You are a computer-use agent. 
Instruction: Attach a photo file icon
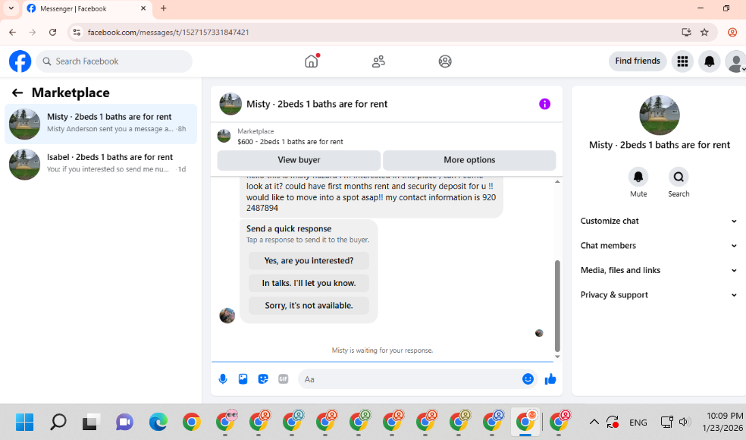(x=243, y=379)
